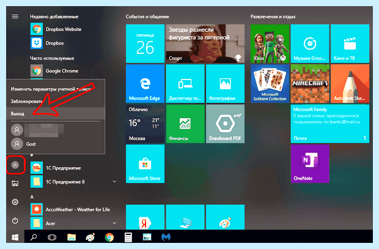Open the file explorer sidebar icon
The height and width of the screenshot is (249, 379).
15,184
